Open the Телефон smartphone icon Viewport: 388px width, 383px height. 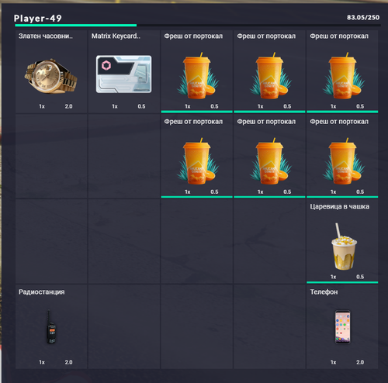[343, 327]
